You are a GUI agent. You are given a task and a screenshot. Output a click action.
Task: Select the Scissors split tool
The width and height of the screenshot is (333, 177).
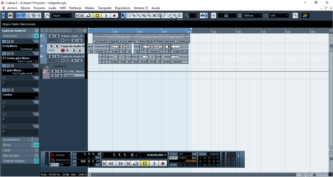click(x=134, y=16)
